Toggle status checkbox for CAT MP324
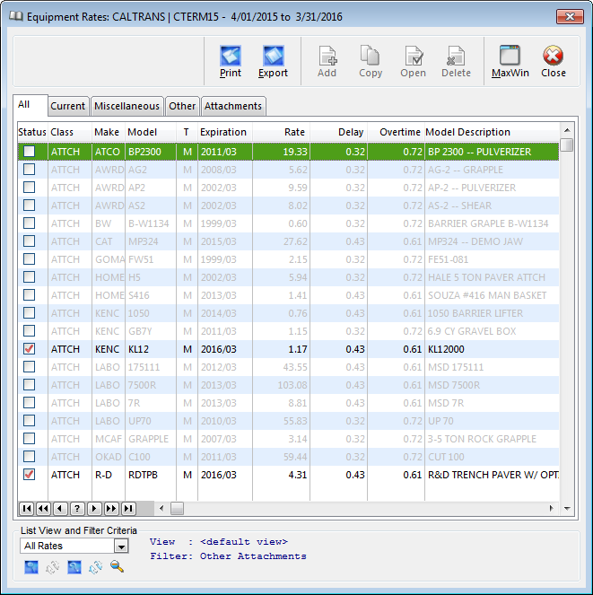This screenshot has width=593, height=595. 30,241
